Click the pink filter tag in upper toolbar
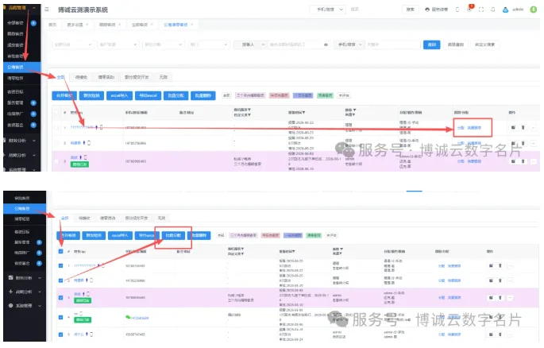 279,95
